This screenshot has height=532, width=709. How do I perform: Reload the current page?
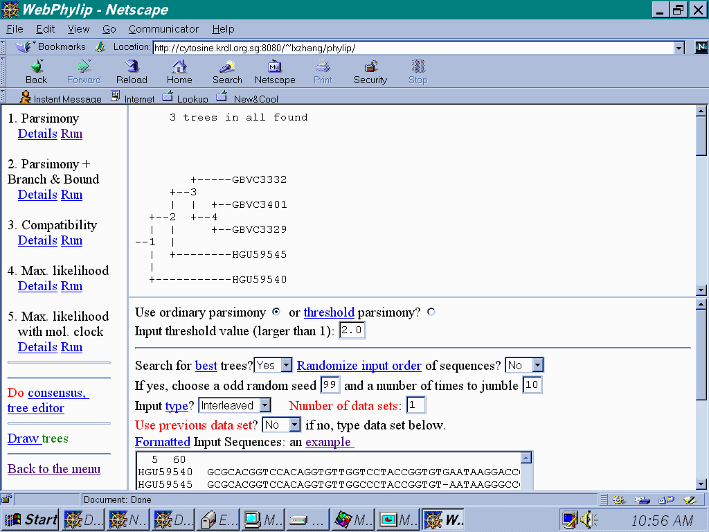(x=132, y=72)
